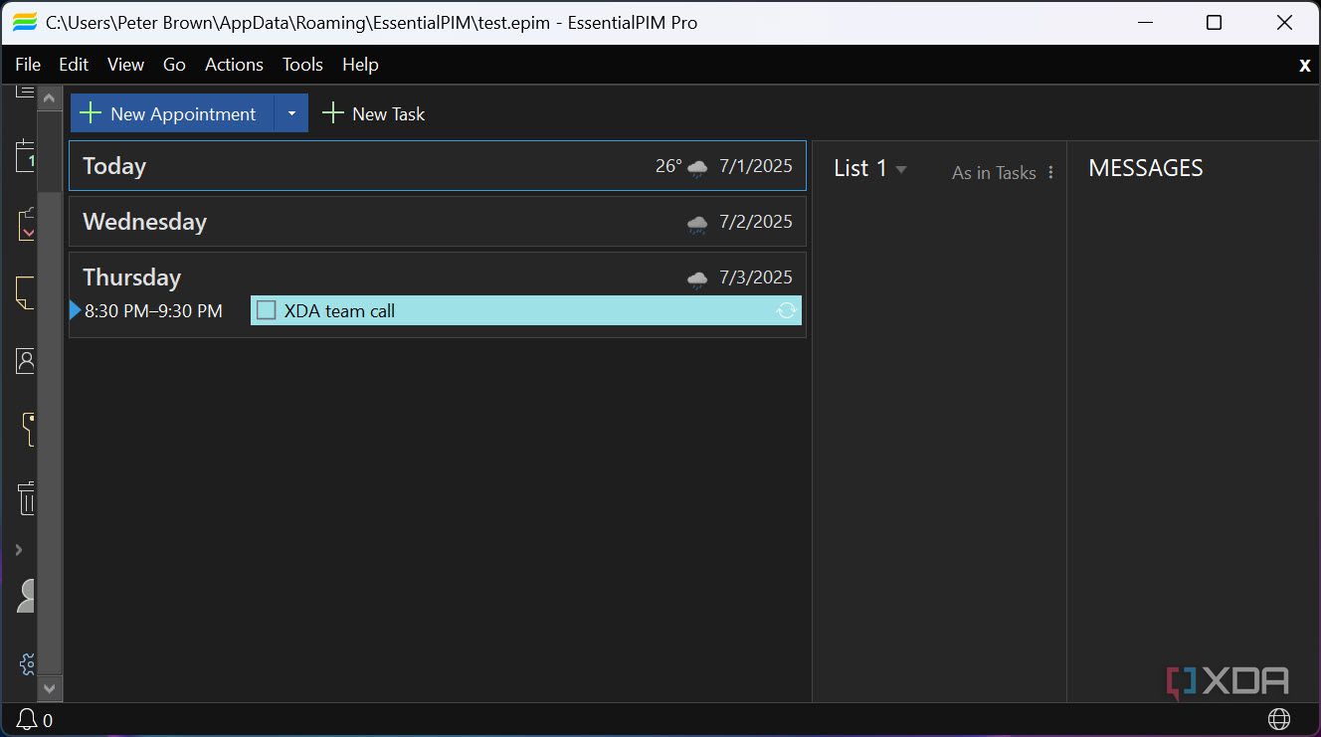
Task: Select the Thursday day header
Action: (438, 276)
